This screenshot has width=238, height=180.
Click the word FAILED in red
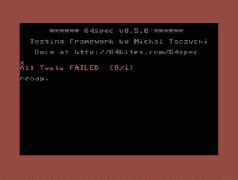86,68
